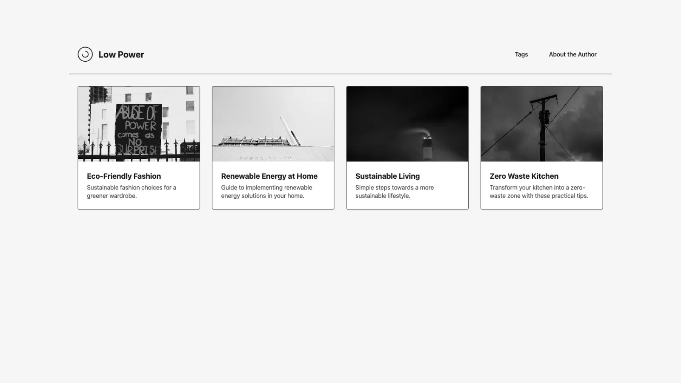The image size is (681, 383).
Task: Click the Renewable Energy at Home heading
Action: point(269,176)
